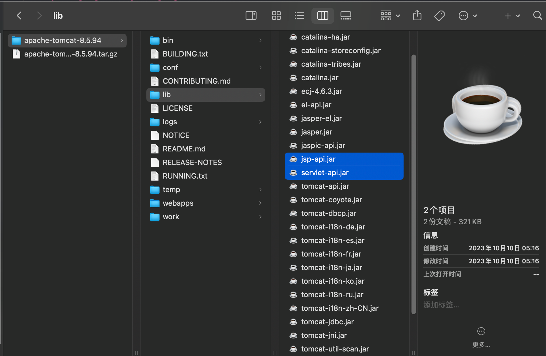The height and width of the screenshot is (356, 546).
Task: Click the lib folder icon
Action: [155, 95]
